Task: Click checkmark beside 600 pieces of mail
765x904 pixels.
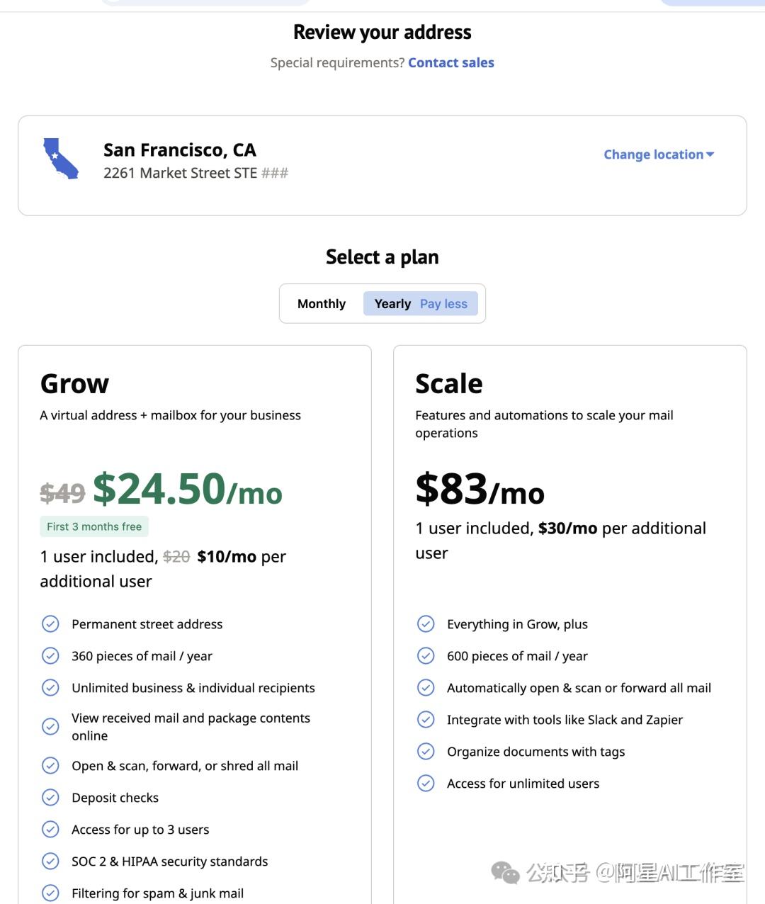Action: [426, 656]
